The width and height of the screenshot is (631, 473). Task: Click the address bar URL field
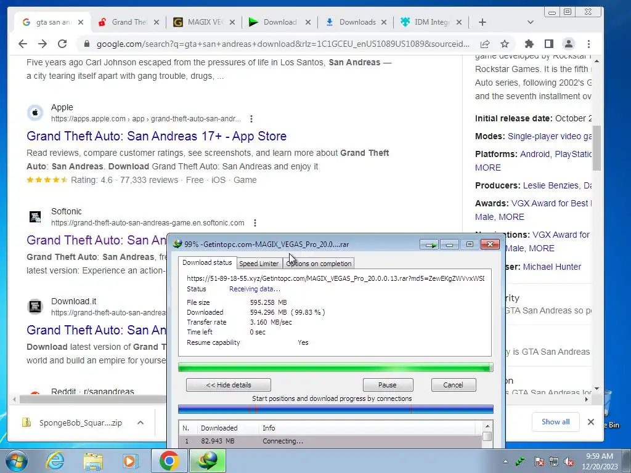[x=283, y=44]
